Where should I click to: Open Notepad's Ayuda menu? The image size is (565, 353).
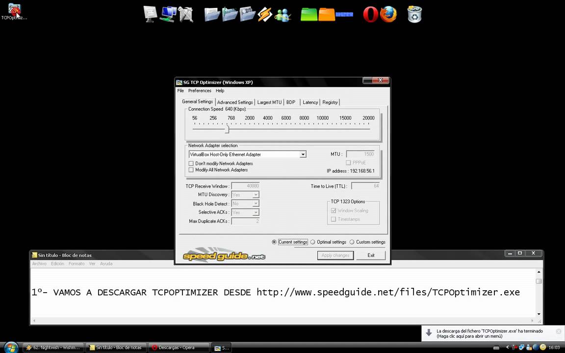106,264
